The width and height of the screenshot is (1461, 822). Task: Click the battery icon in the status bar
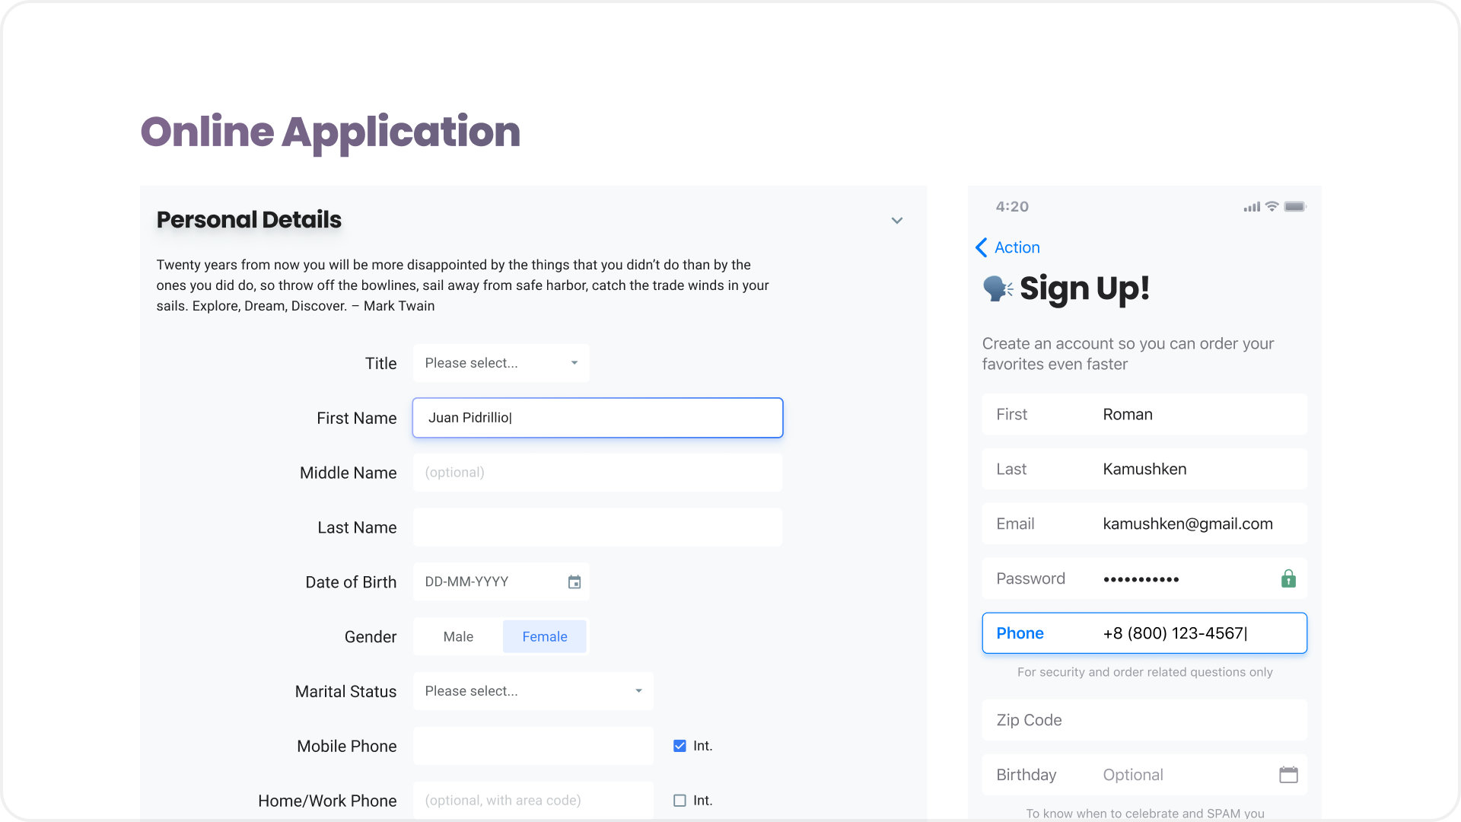1294,206
